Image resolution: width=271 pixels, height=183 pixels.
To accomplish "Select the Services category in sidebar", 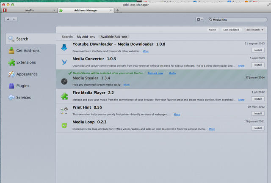I will point(23,97).
